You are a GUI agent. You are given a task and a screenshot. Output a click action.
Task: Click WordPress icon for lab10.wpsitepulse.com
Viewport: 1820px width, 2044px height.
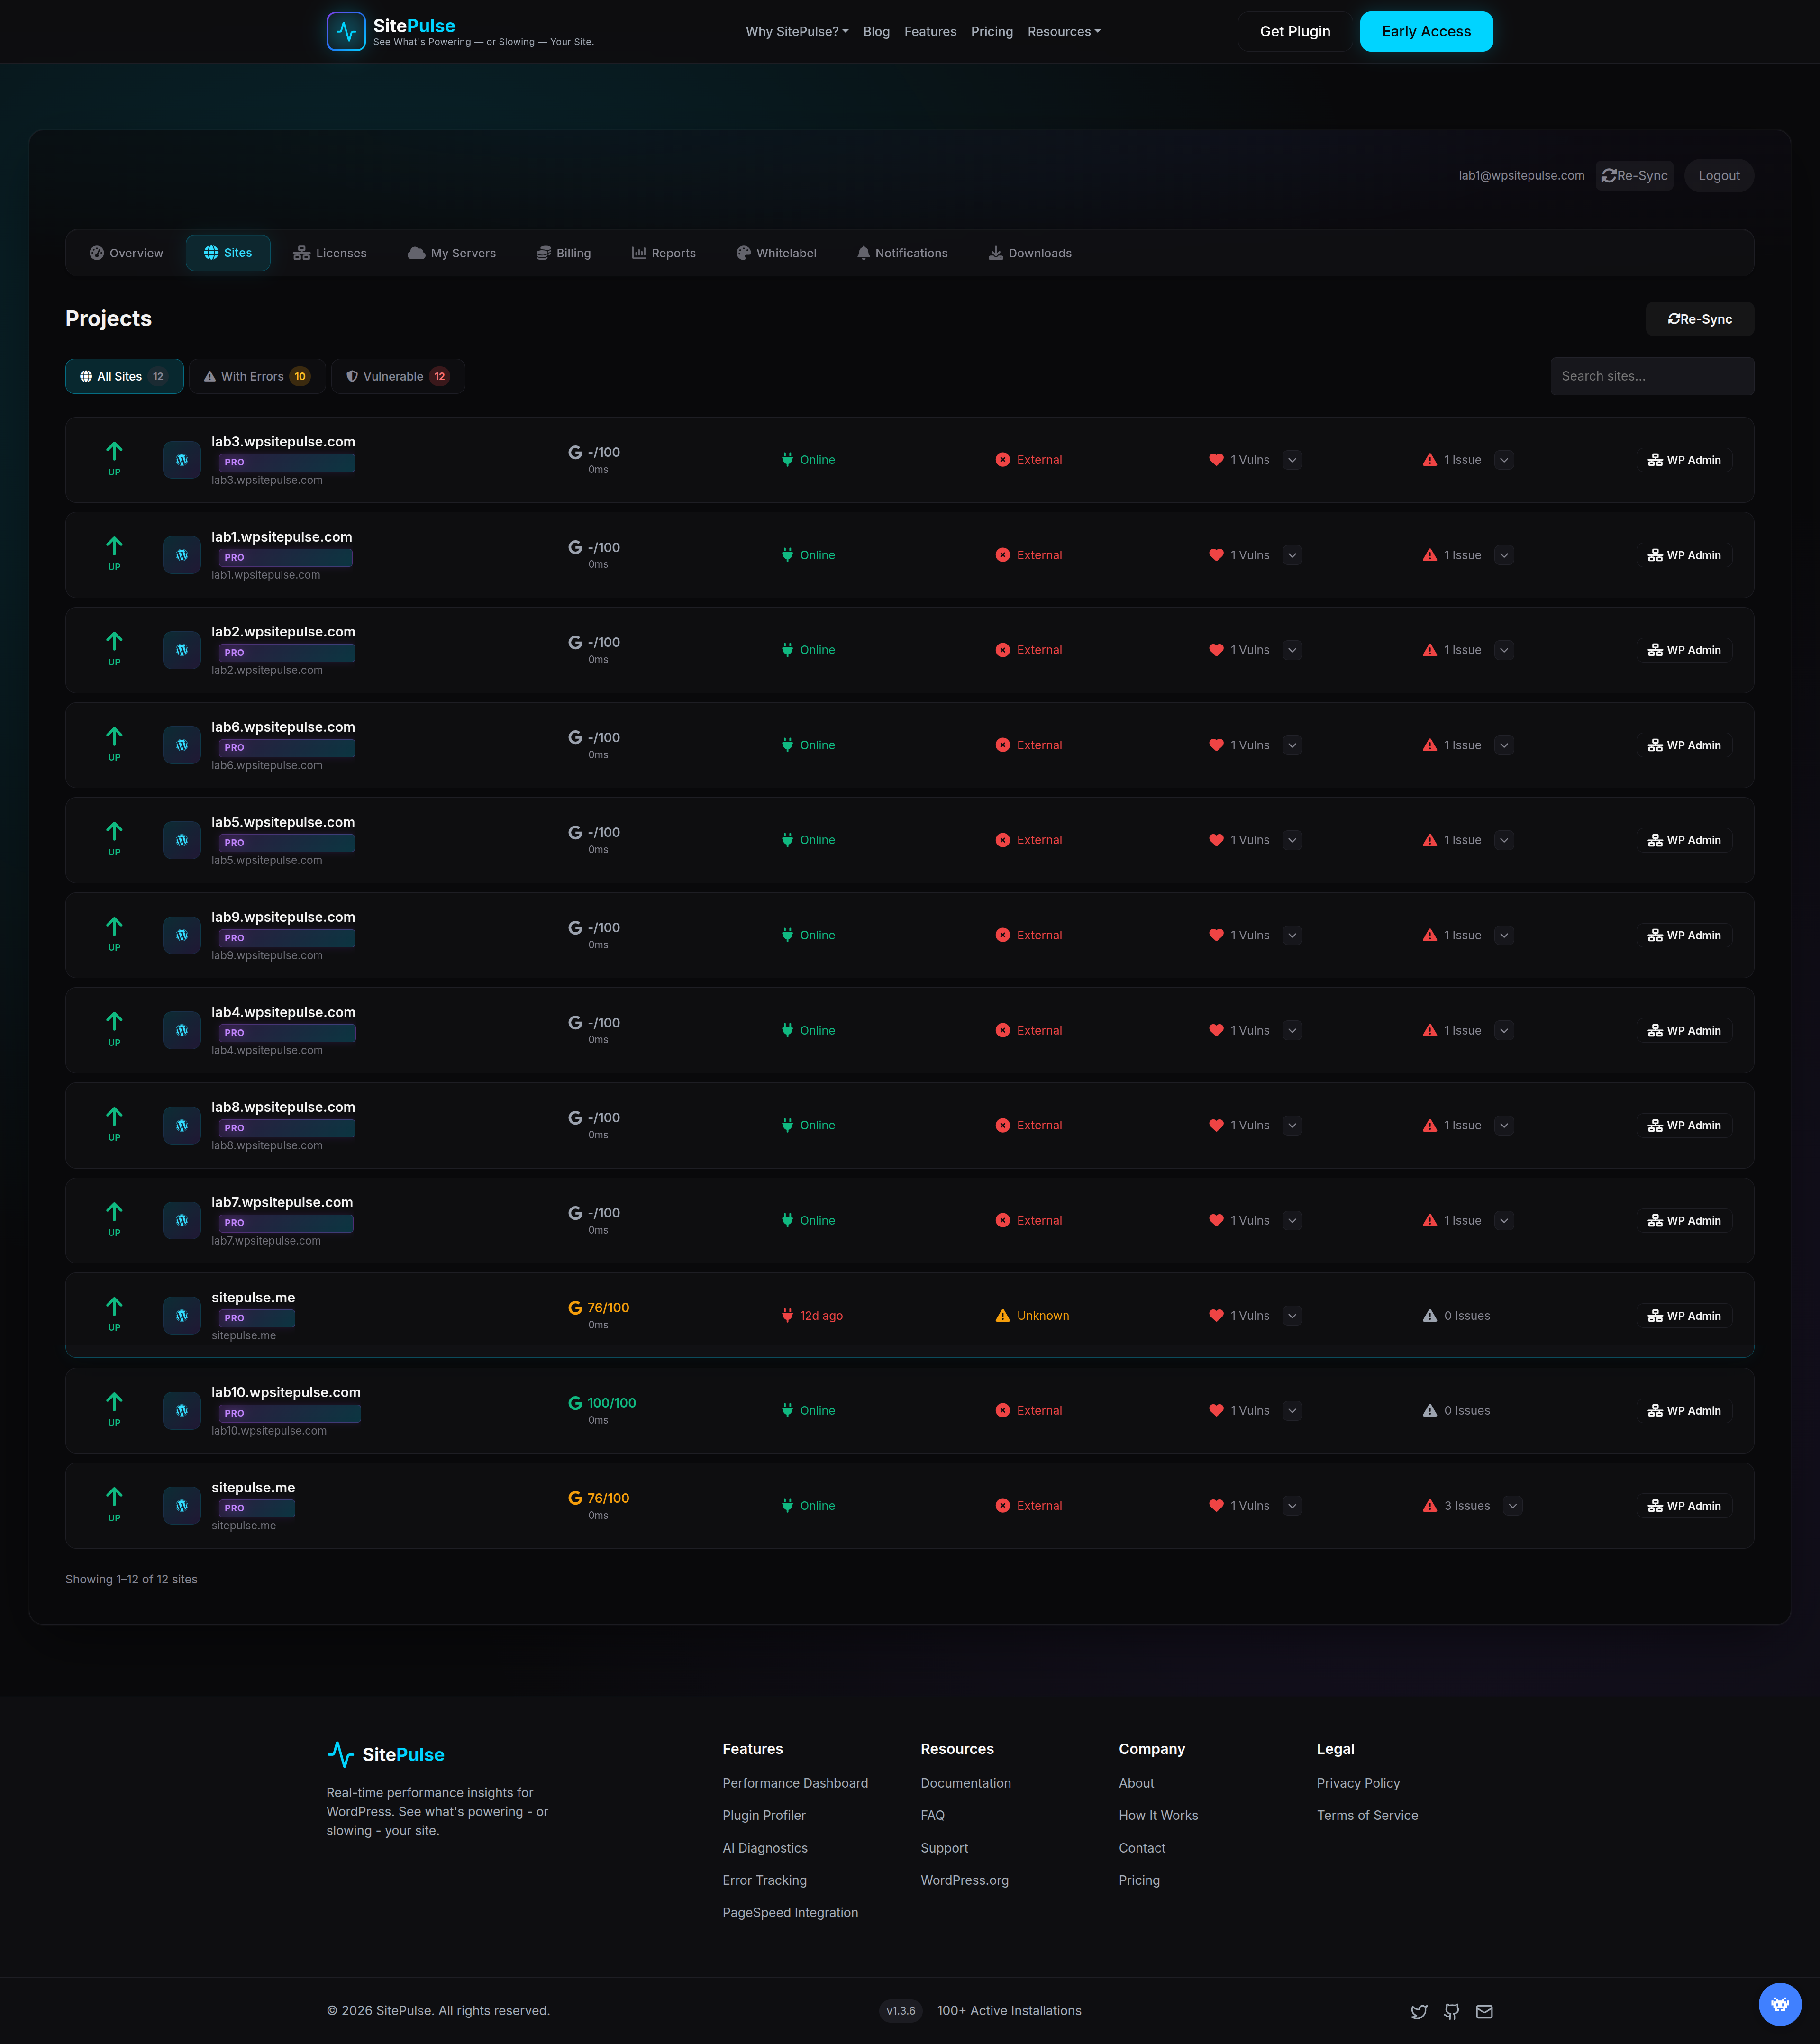pos(182,1410)
